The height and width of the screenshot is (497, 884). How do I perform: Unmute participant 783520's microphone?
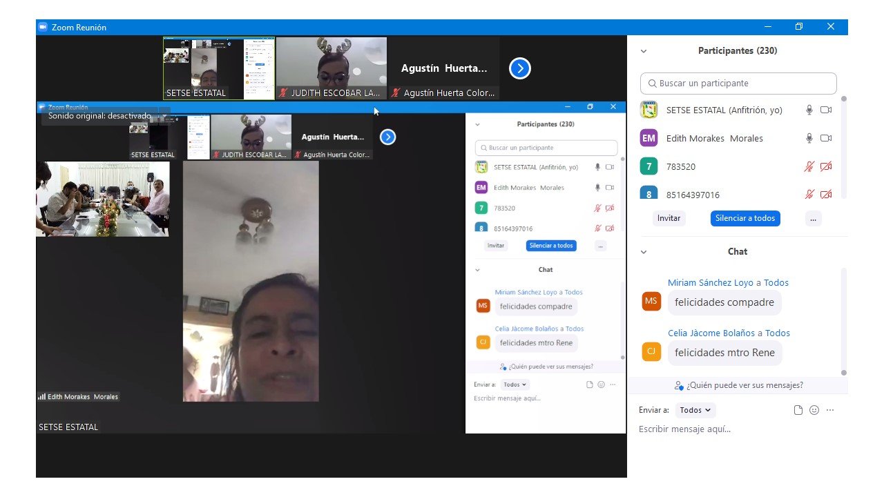[809, 166]
